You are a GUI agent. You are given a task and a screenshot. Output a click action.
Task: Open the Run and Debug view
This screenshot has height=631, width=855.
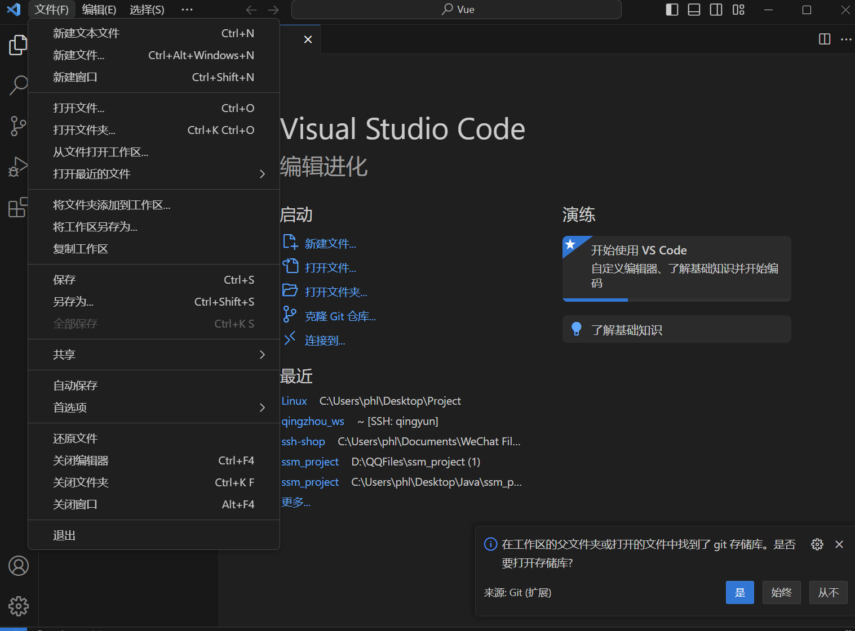pos(18,167)
